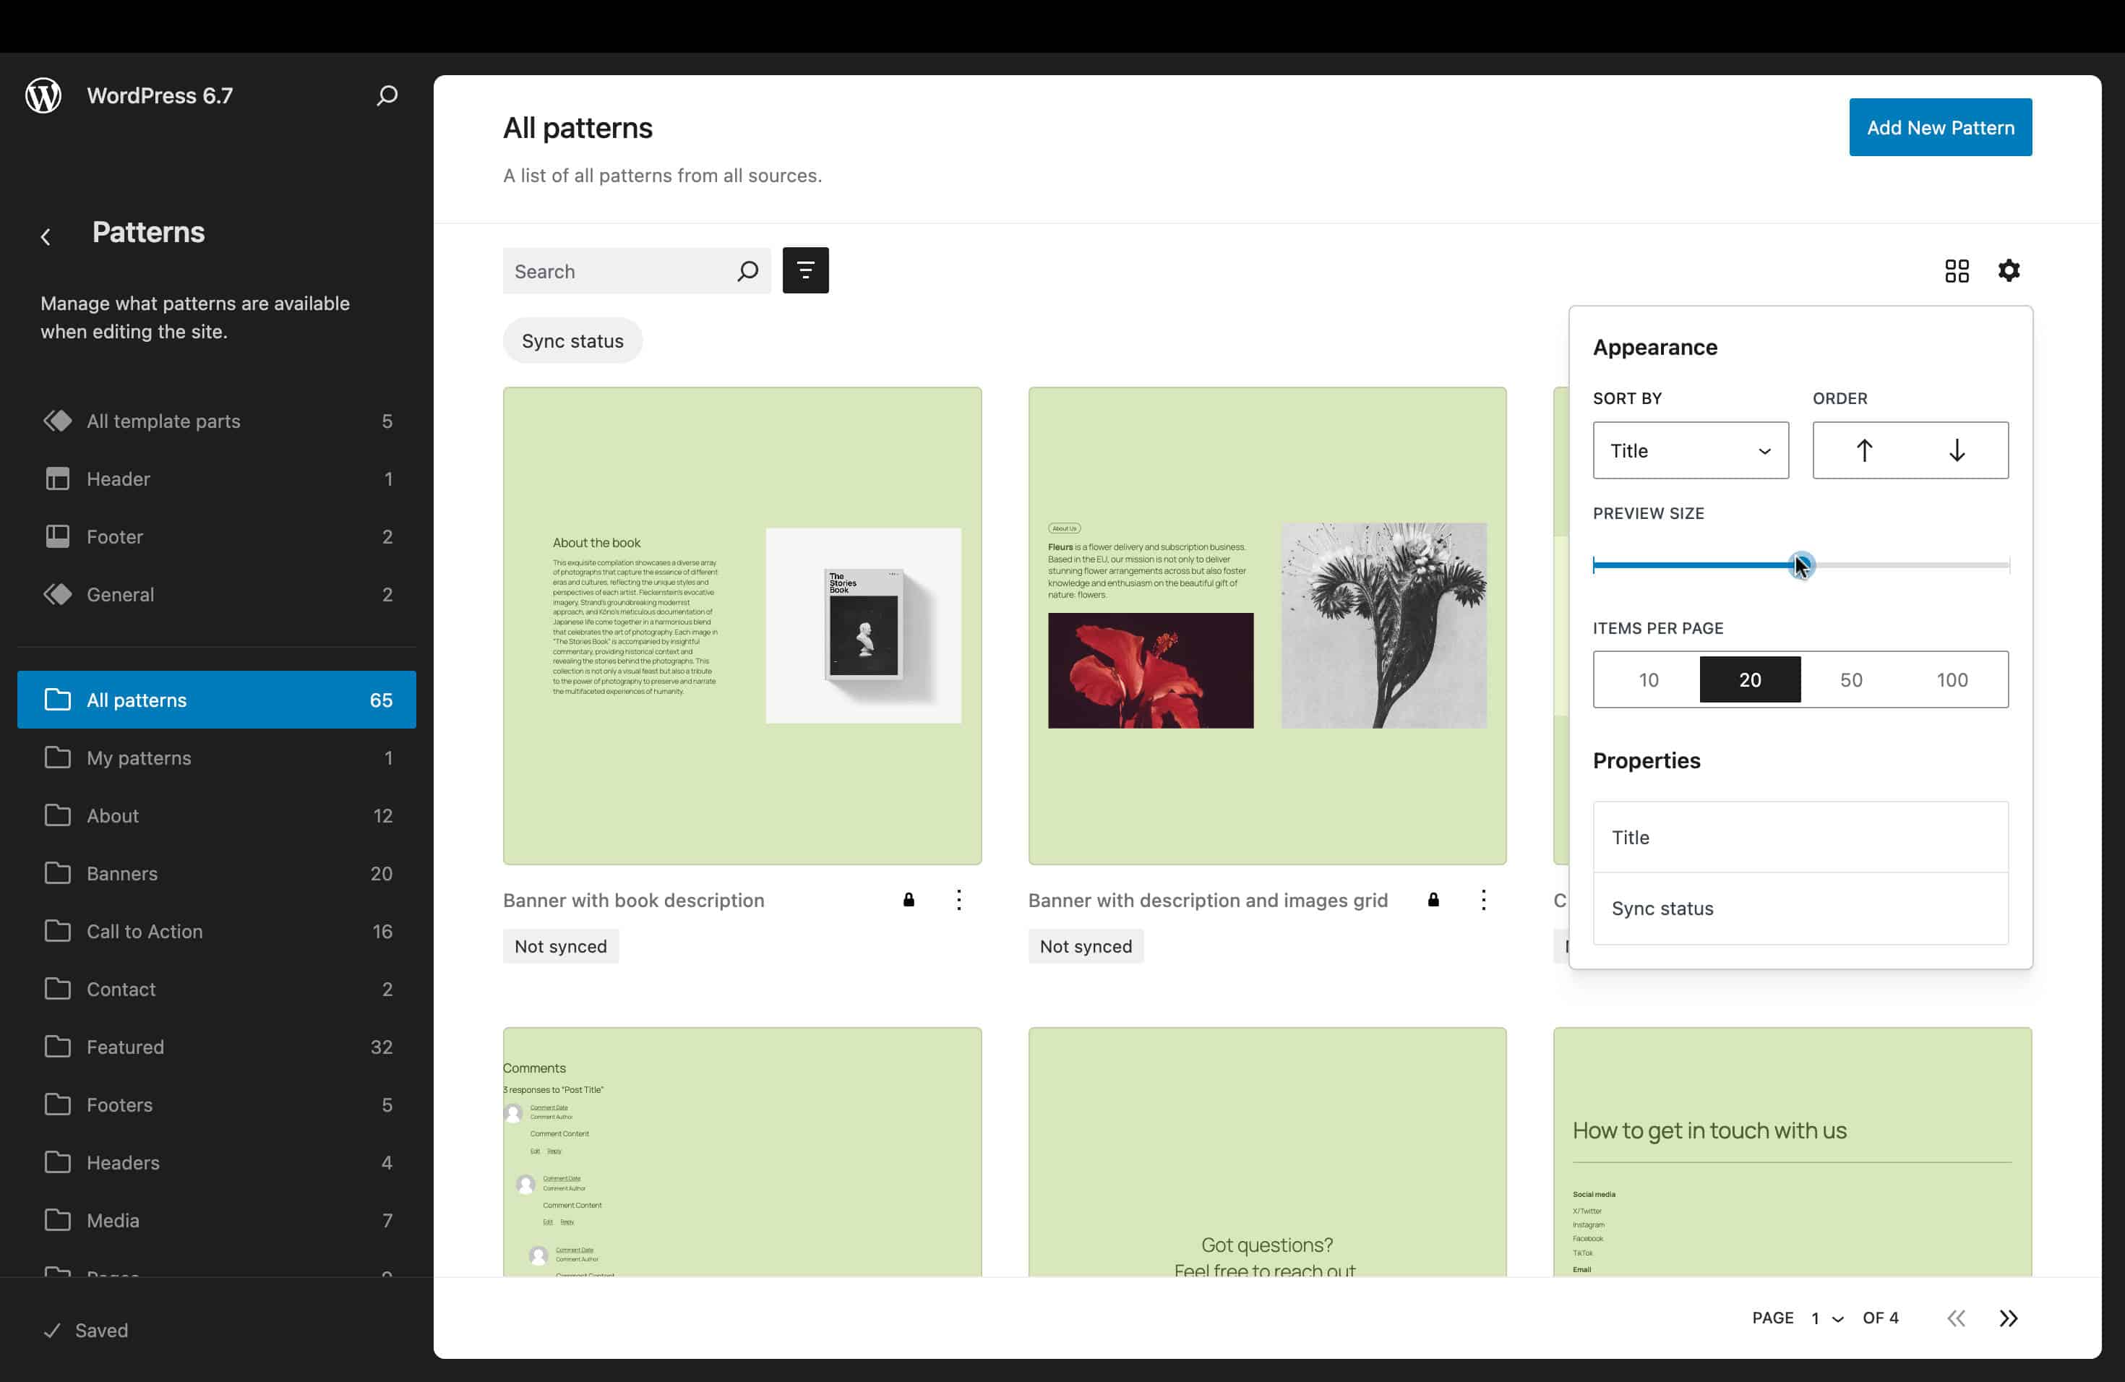Toggle the Sync status property visibility
Image resolution: width=2125 pixels, height=1382 pixels.
tap(1800, 908)
